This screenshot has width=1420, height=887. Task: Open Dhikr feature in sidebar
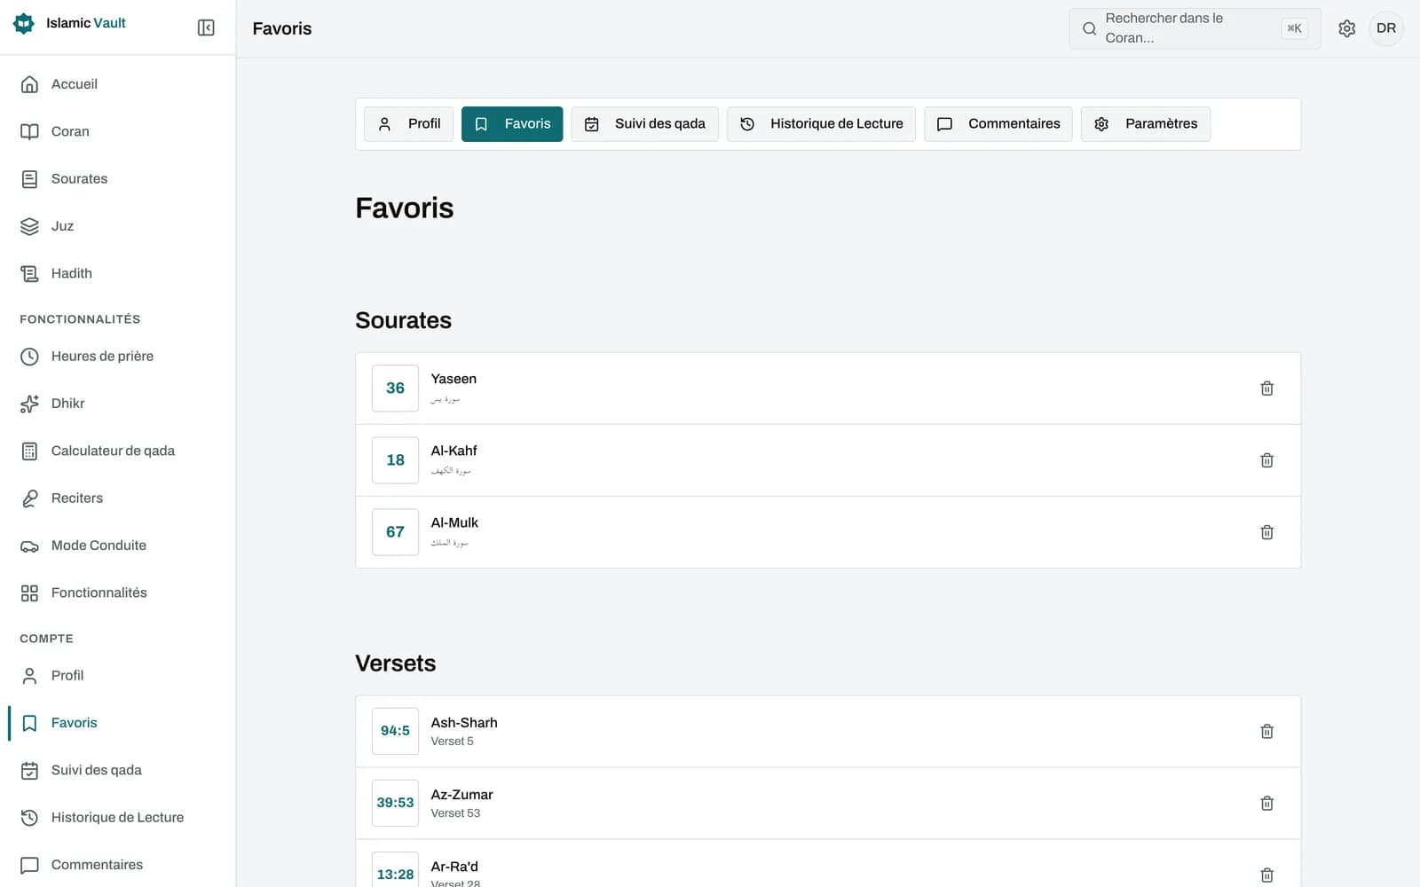(x=117, y=404)
